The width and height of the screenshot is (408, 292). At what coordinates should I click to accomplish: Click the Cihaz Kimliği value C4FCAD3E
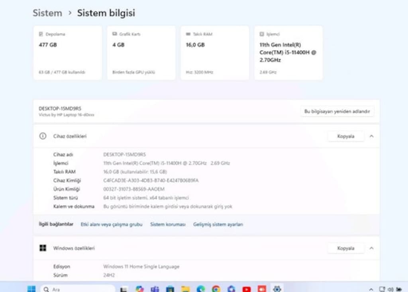(151, 180)
